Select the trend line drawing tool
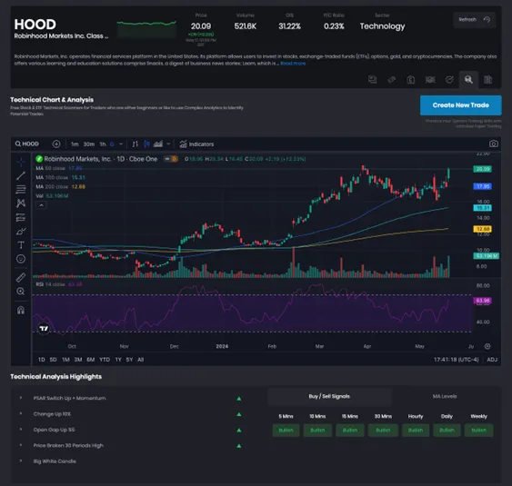Screen dimensions: 512x486 pos(21,176)
